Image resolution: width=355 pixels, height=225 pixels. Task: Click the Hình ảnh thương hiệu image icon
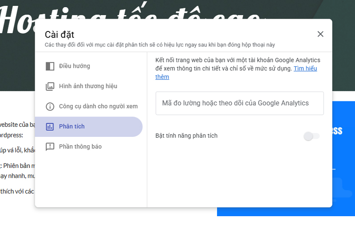pos(50,86)
